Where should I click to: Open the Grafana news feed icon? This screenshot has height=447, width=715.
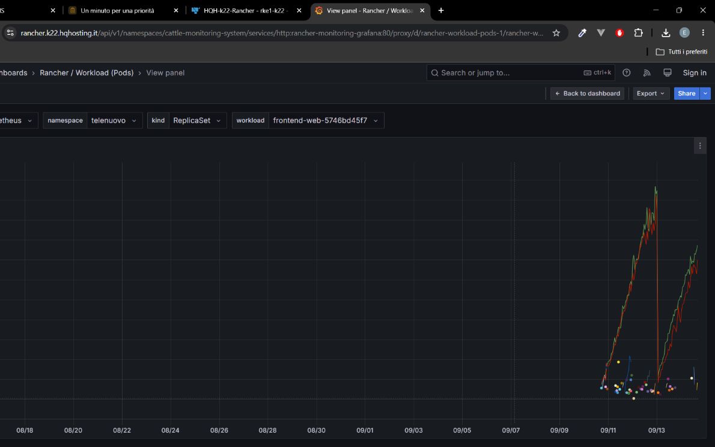647,73
